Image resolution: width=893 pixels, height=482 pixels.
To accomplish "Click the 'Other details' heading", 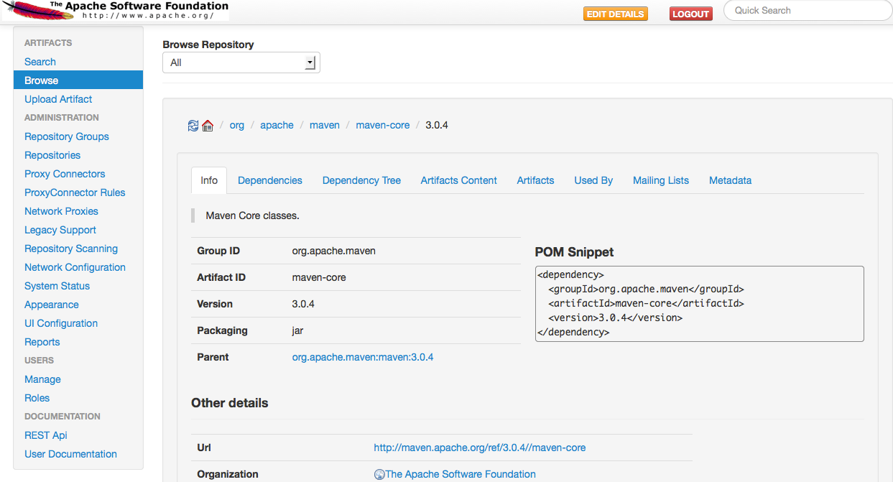I will point(230,403).
